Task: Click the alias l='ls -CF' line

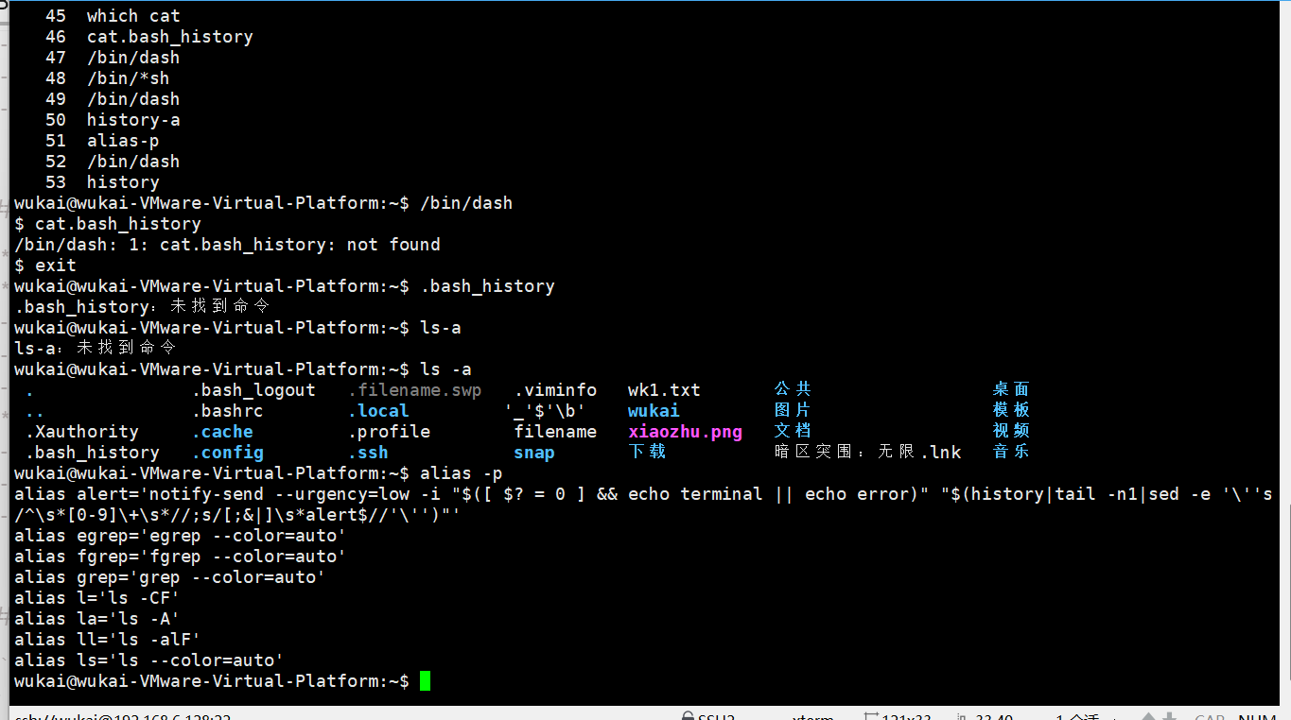Action: coord(96,598)
